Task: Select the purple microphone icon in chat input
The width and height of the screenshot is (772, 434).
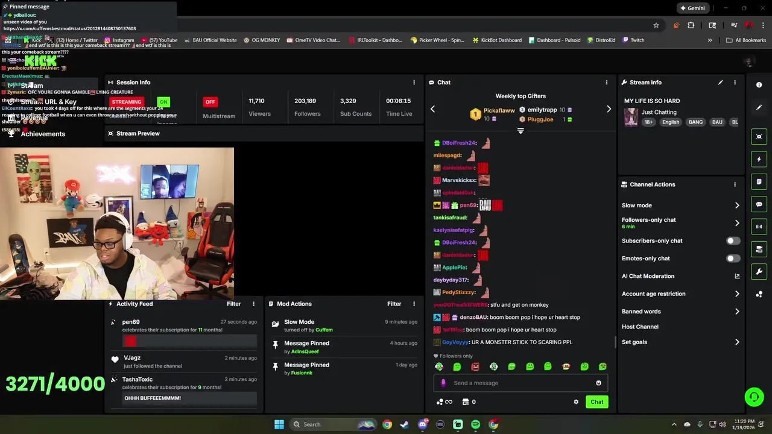Action: click(x=444, y=383)
